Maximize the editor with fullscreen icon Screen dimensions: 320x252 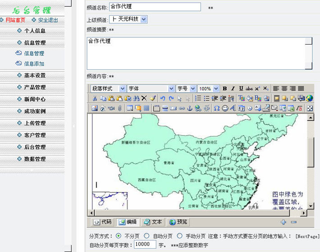point(310,108)
